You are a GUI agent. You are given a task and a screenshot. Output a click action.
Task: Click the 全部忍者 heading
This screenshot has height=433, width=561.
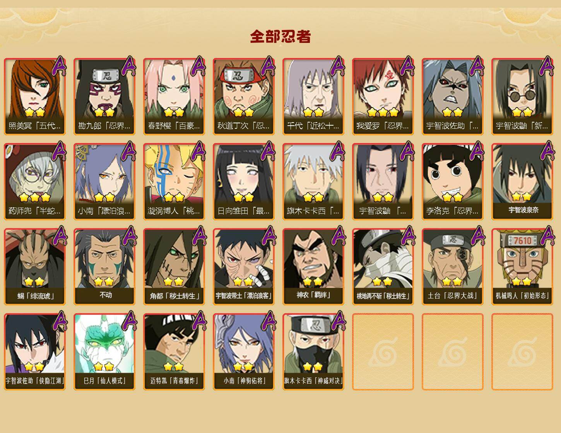[280, 36]
